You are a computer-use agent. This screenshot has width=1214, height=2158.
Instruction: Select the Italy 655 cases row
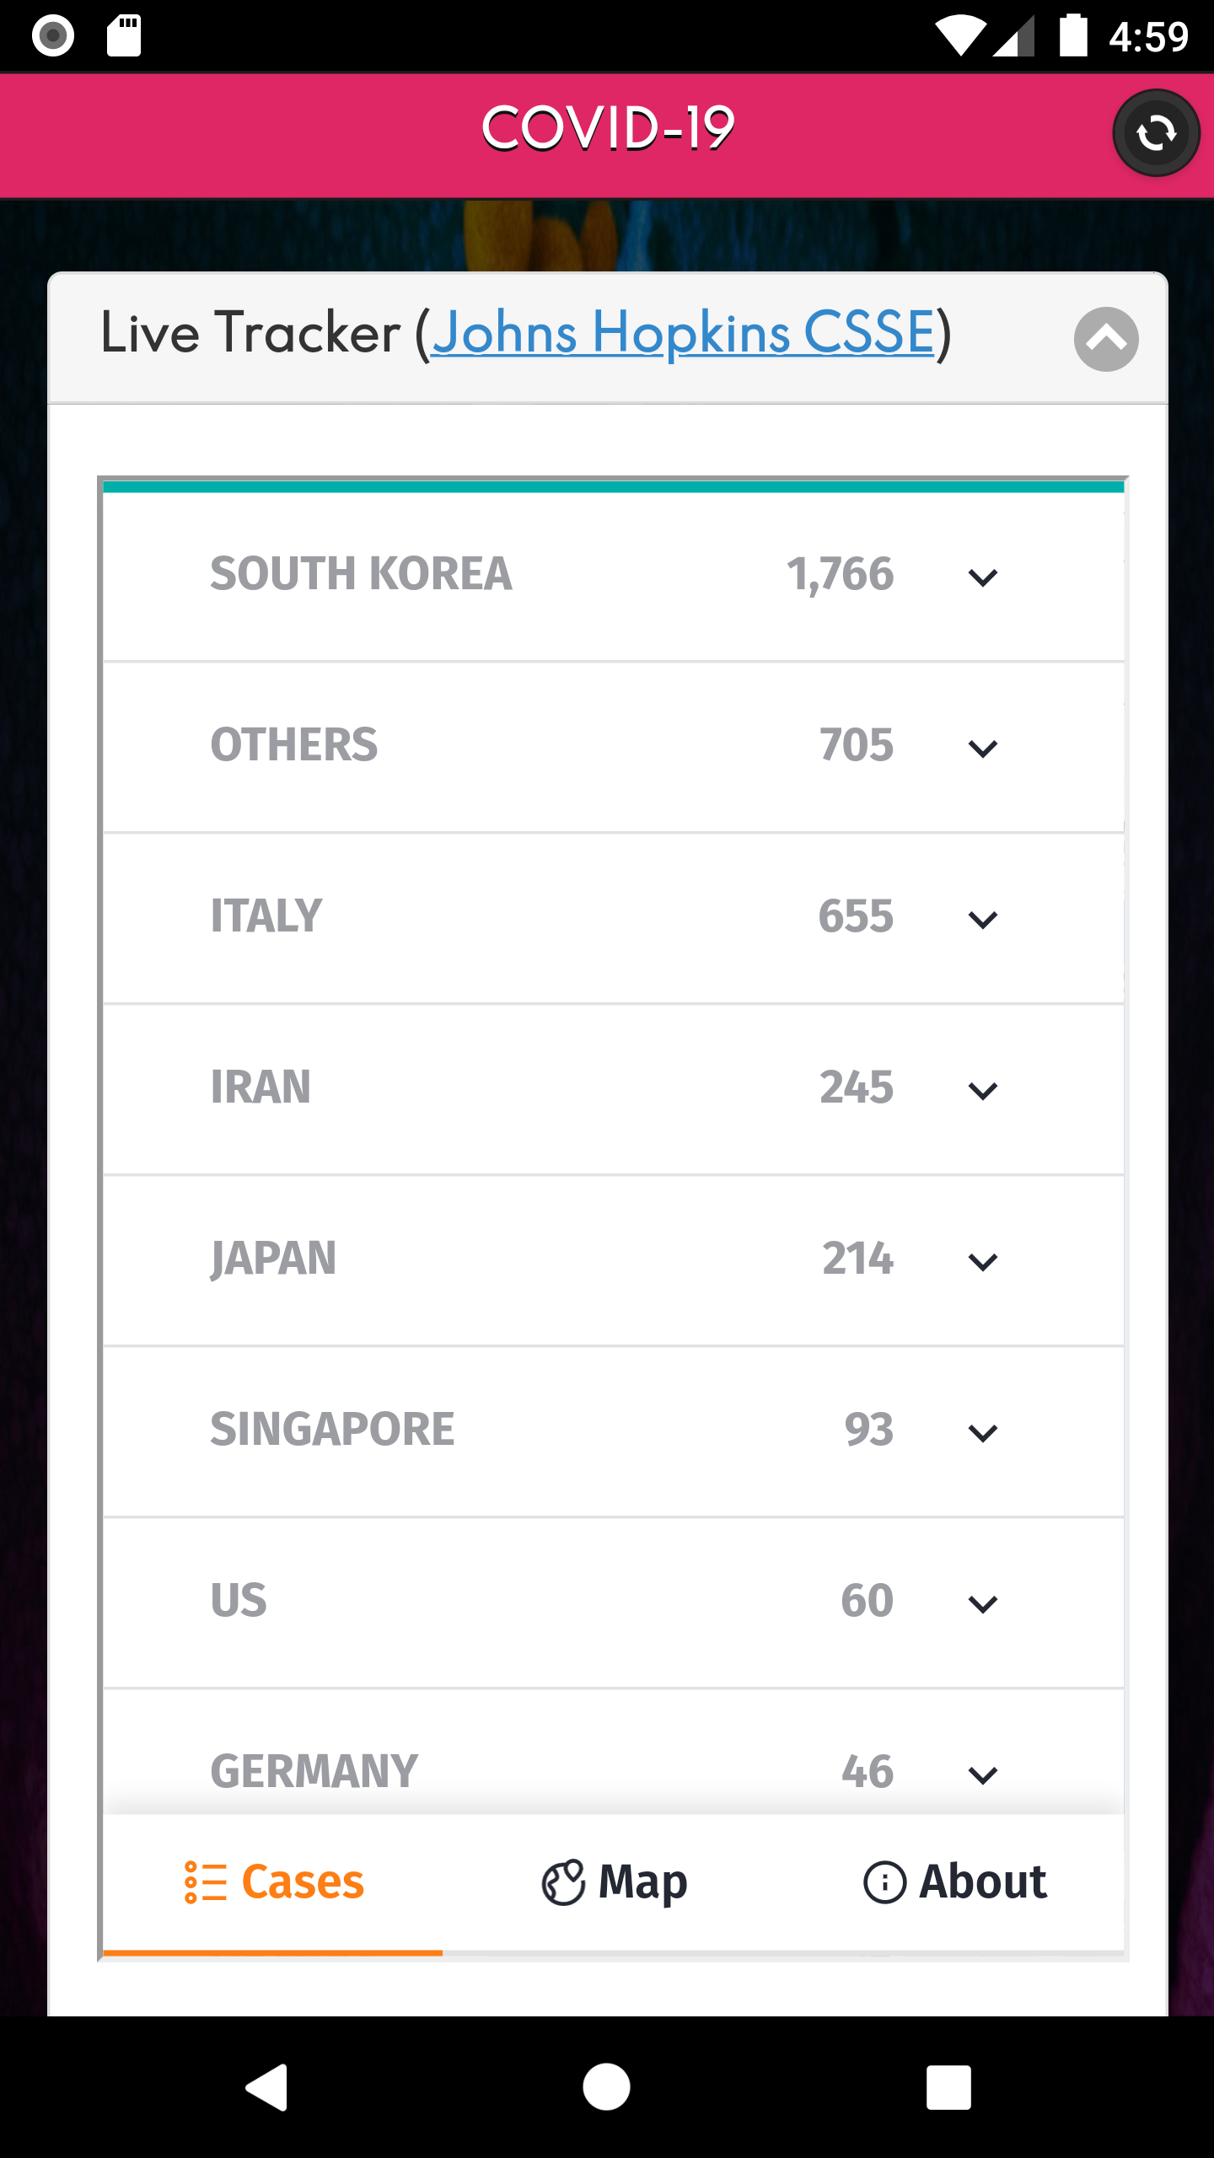click(x=614, y=917)
